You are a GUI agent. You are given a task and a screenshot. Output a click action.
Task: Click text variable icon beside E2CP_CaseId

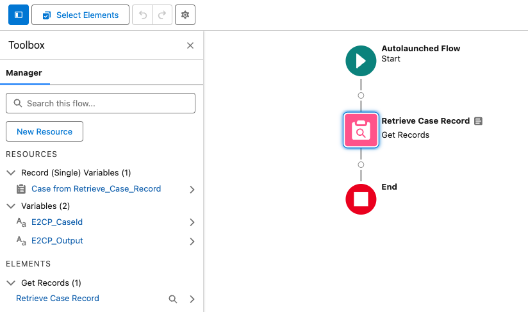21,222
